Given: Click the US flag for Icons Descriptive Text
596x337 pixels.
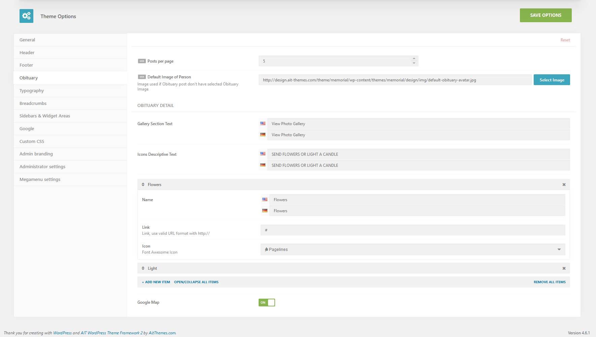Looking at the screenshot, I should point(263,154).
